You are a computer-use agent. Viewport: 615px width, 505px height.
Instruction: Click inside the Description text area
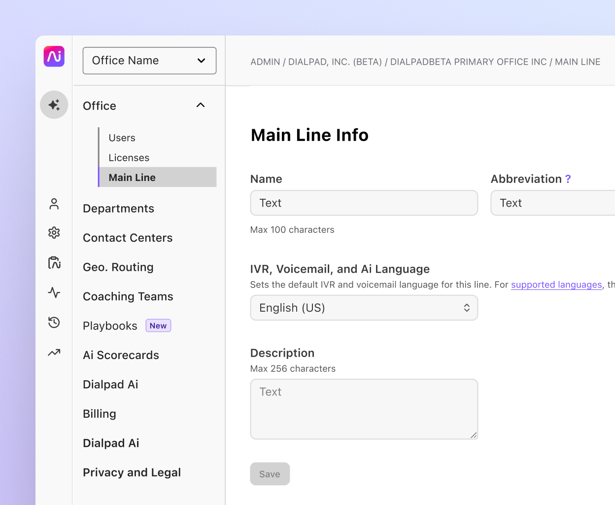pyautogui.click(x=364, y=409)
